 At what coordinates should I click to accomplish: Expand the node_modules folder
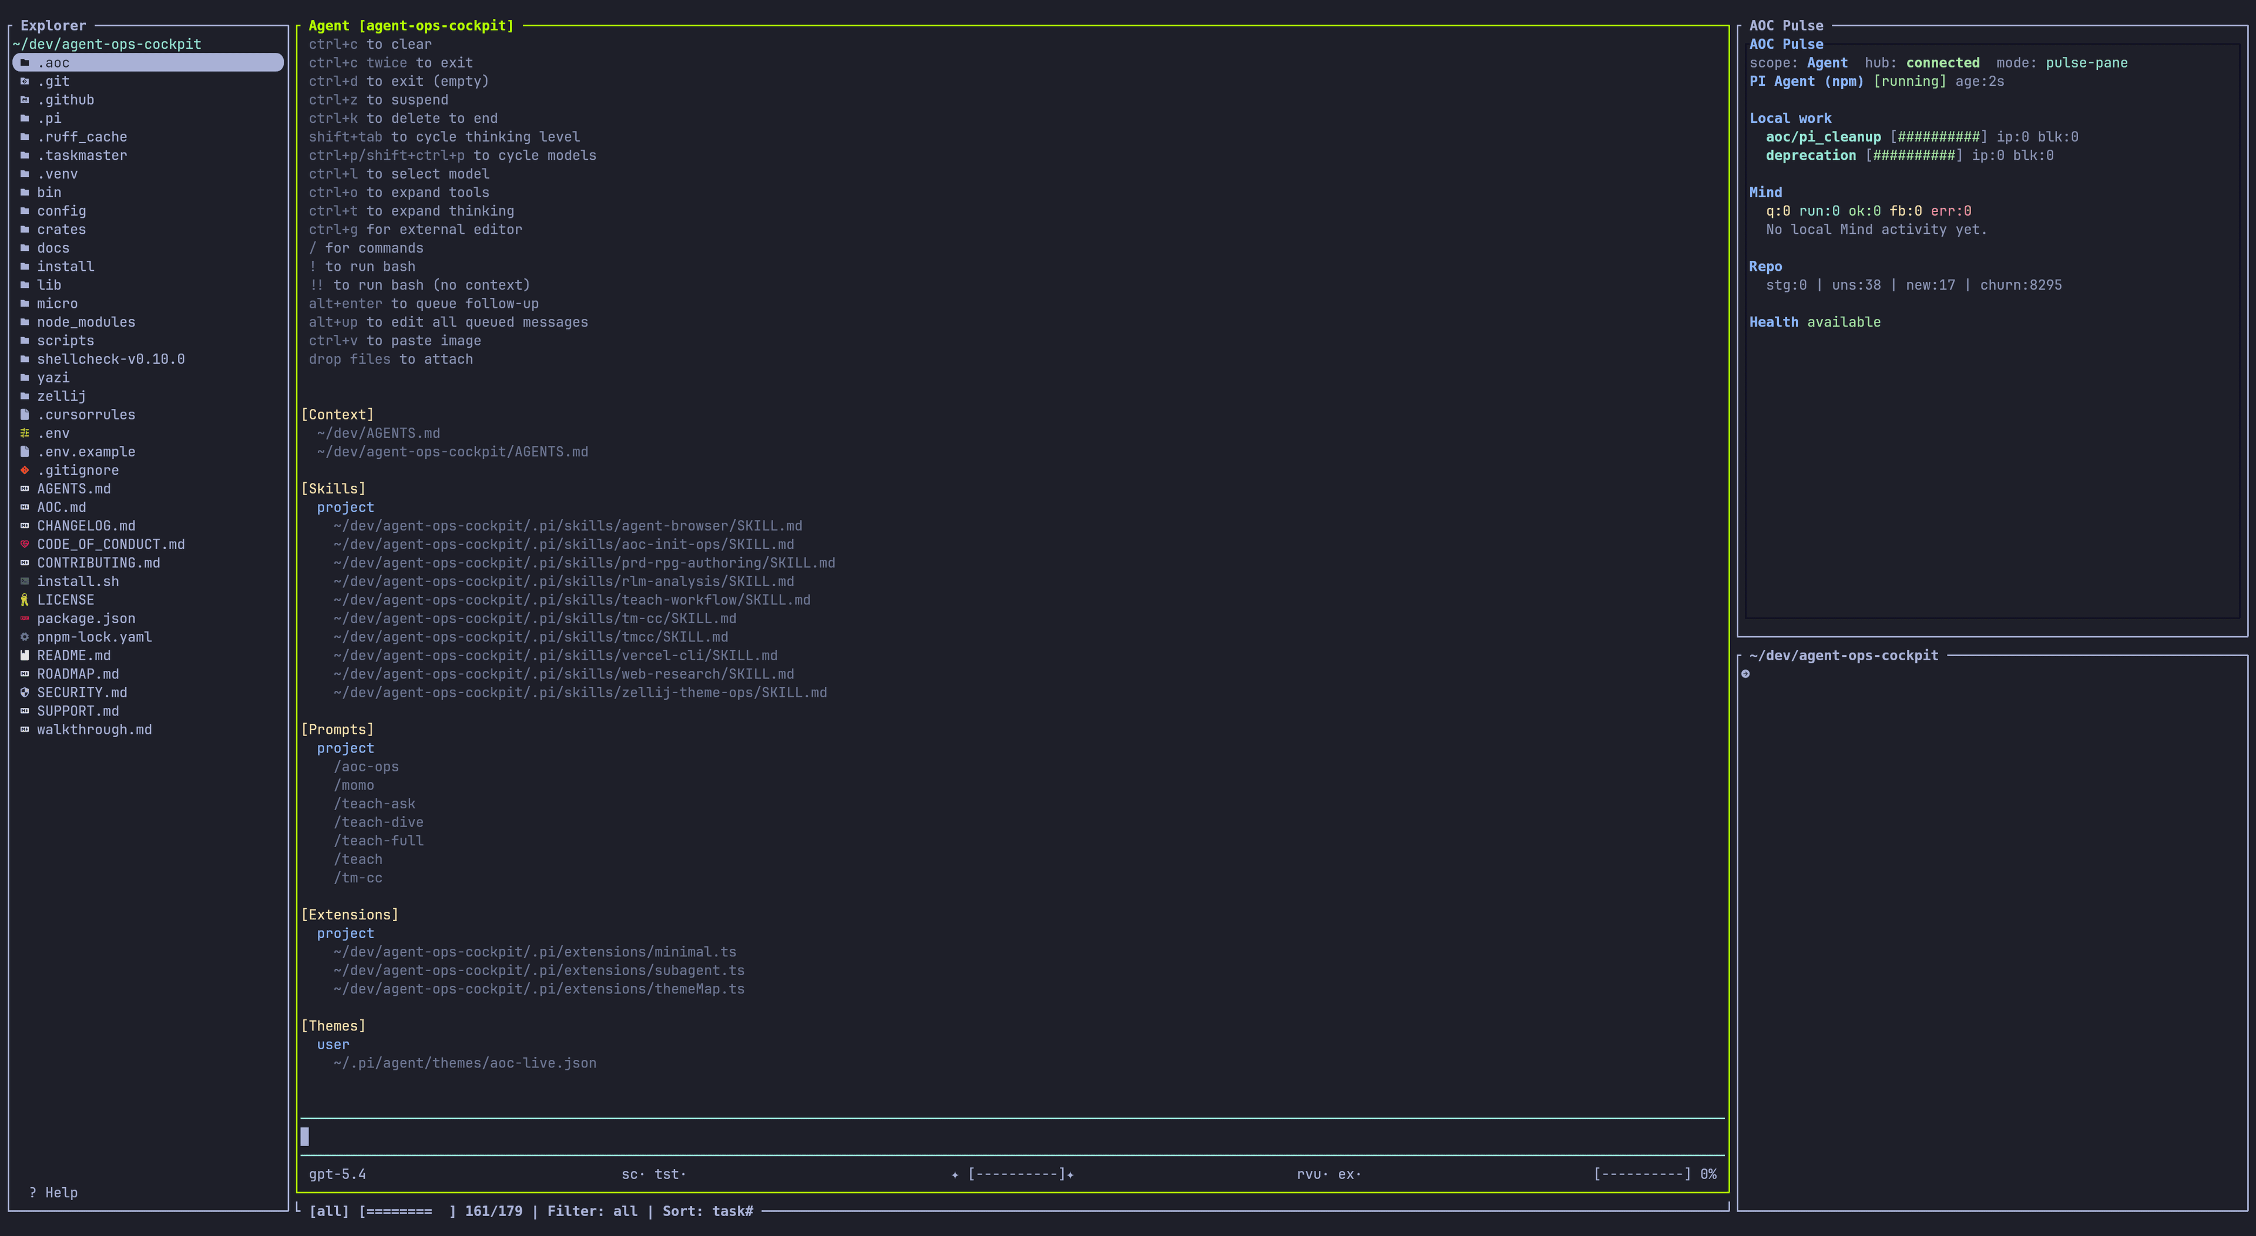click(x=86, y=321)
